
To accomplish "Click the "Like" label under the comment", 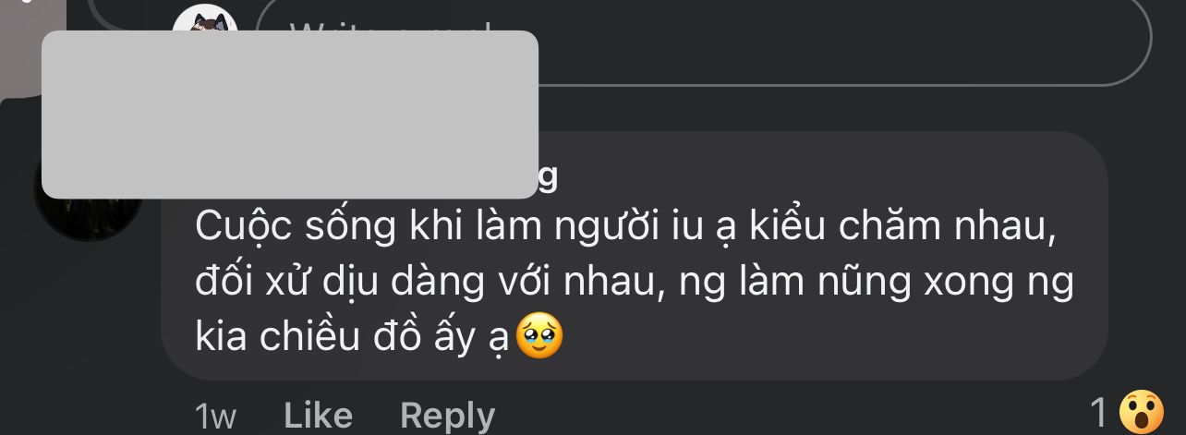I will coord(318,416).
